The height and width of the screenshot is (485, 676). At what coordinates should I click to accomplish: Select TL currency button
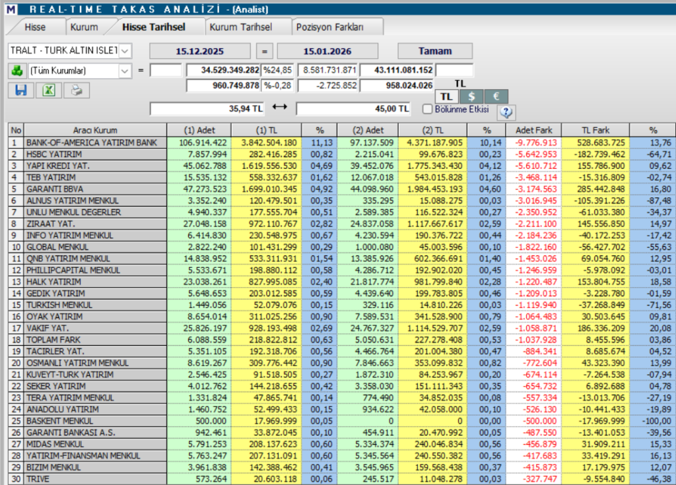(x=447, y=96)
